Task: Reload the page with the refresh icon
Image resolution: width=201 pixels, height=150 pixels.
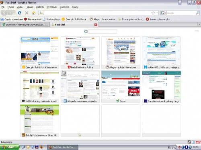Action: tap(20, 13)
